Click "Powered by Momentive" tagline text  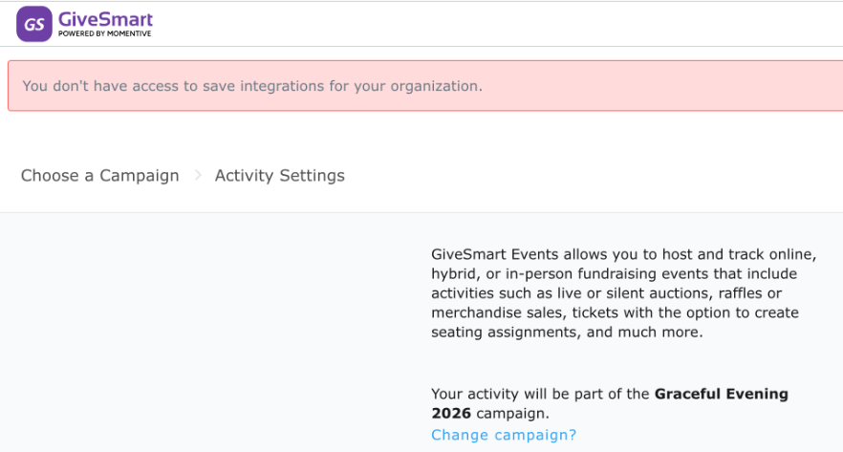click(104, 34)
